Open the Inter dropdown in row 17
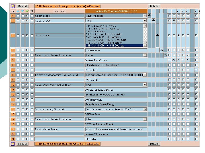This screenshot has height=153, width=205. pos(145,119)
